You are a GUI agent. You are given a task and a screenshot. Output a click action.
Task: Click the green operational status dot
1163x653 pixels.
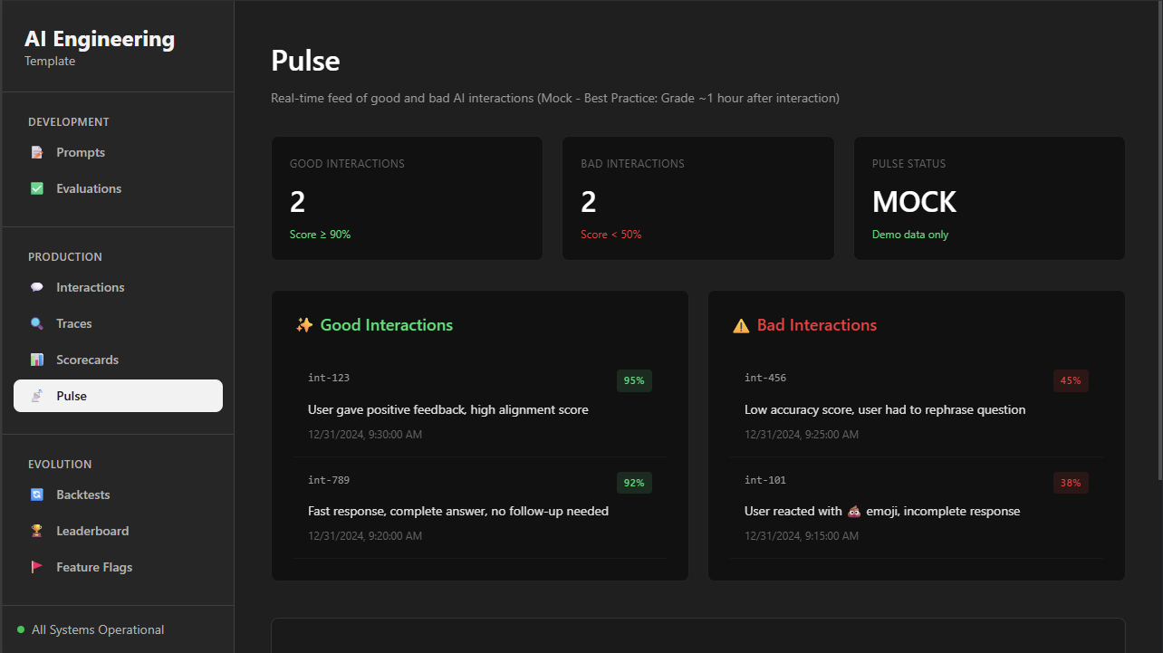point(20,629)
